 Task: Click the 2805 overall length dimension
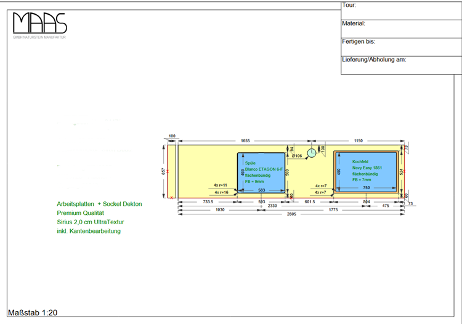point(291,214)
